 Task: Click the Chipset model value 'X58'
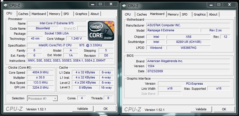pyautogui.click(x=188, y=37)
